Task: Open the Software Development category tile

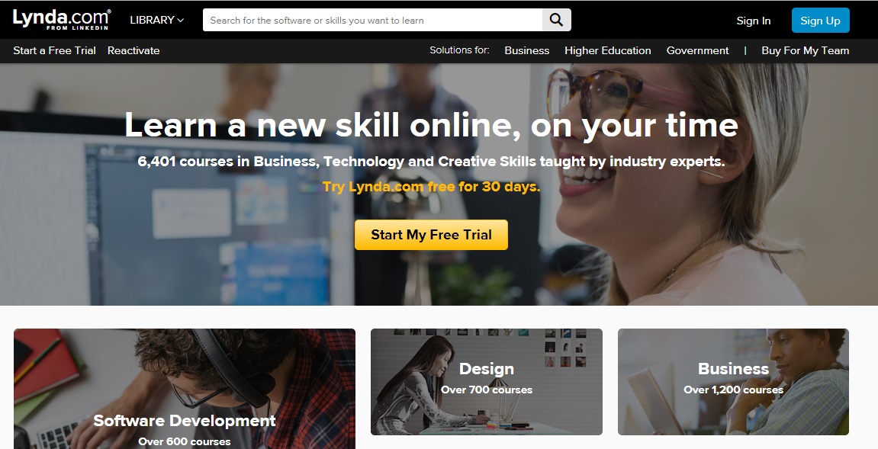Action: (185, 389)
